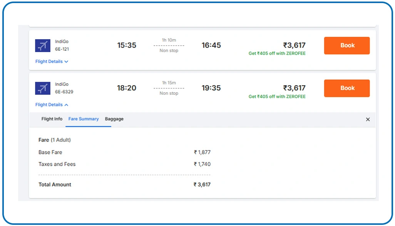Click the IndiGo airline icon on flight 6E-6329

click(42, 88)
